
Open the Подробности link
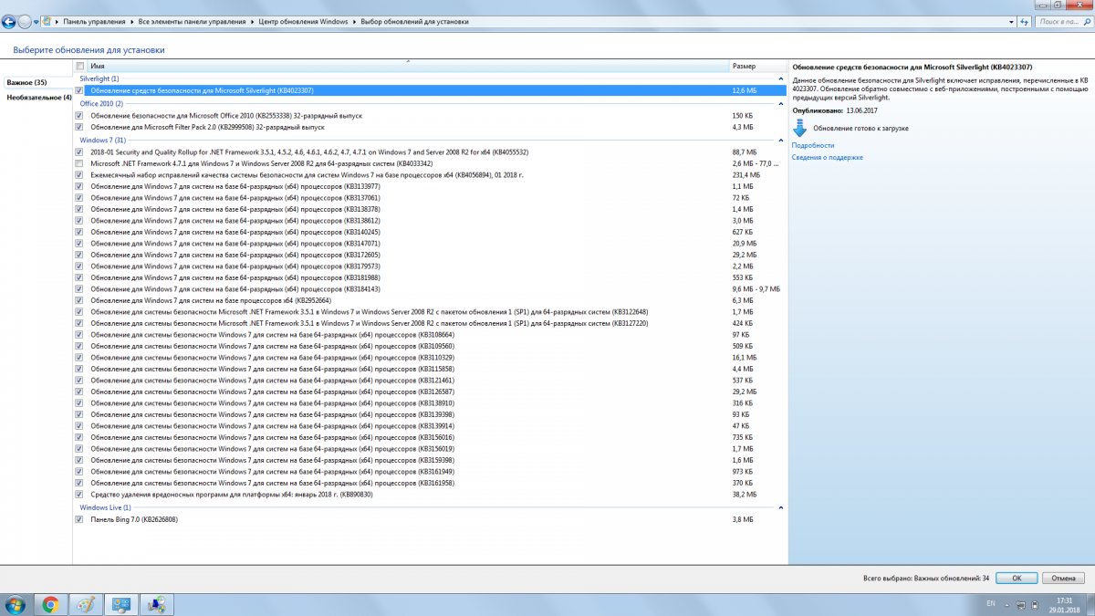(813, 145)
